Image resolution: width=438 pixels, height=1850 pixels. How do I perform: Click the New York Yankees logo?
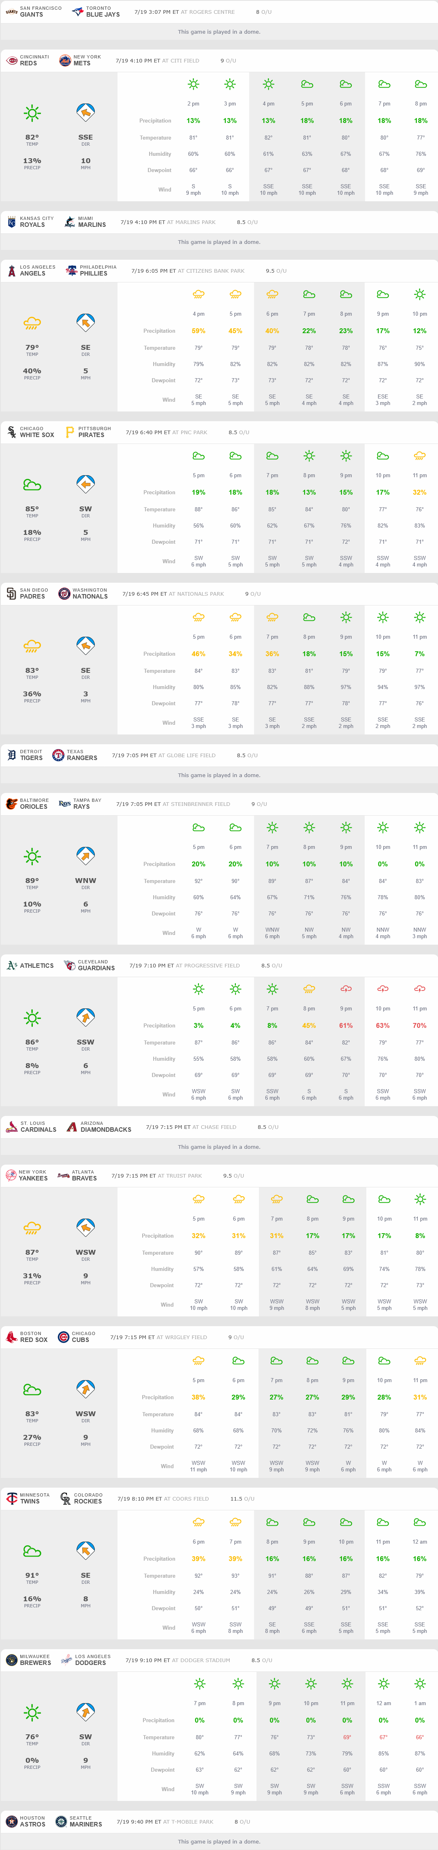tap(11, 1176)
